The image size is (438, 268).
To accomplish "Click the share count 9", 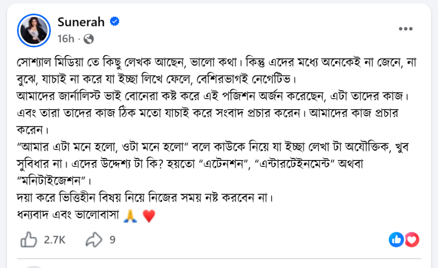I will pyautogui.click(x=112, y=240).
